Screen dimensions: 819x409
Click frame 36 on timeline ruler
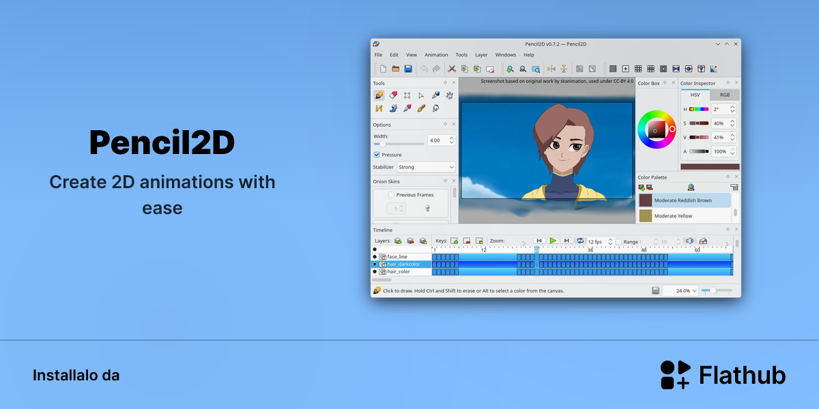coord(590,250)
